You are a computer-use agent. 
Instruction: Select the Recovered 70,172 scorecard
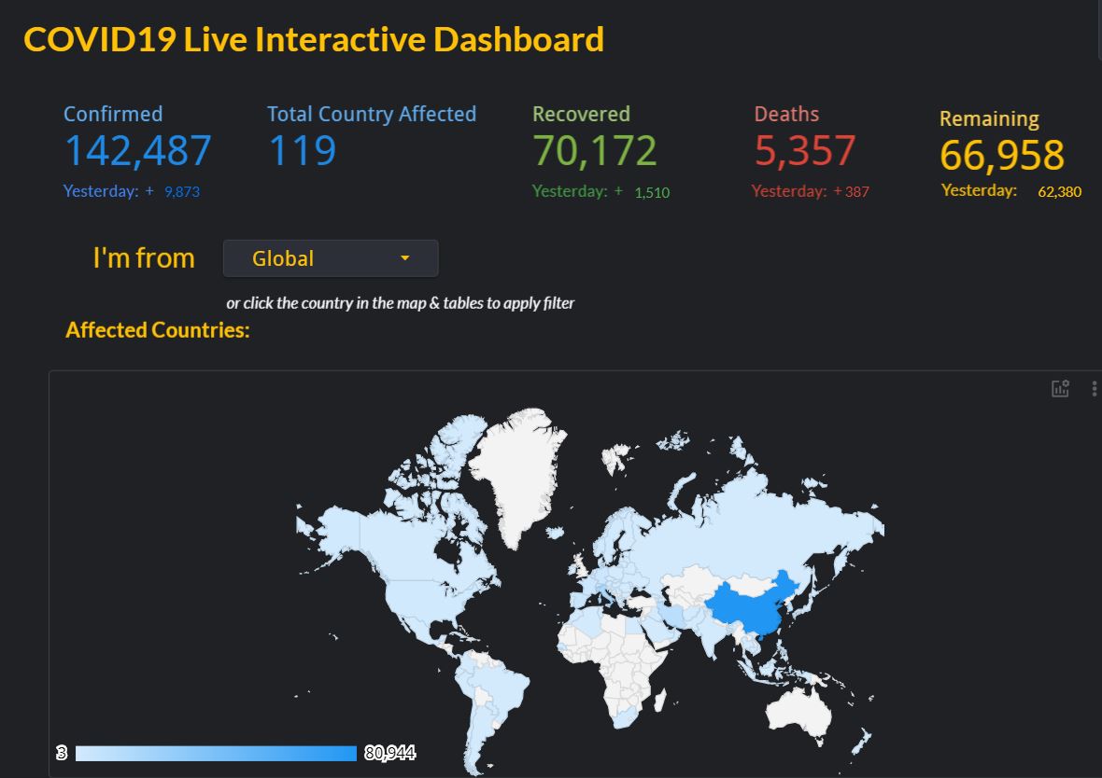coord(595,151)
